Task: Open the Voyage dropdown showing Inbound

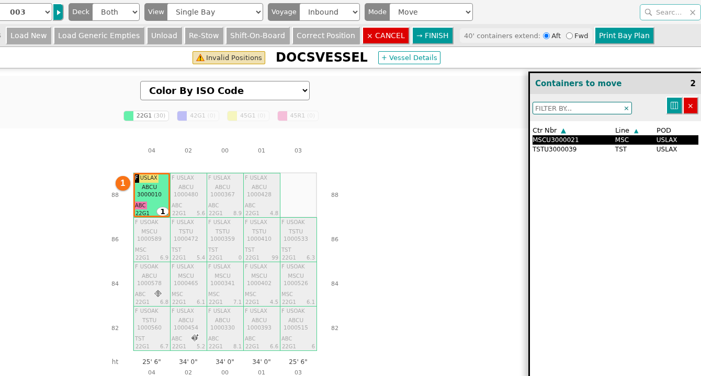Action: coord(330,12)
